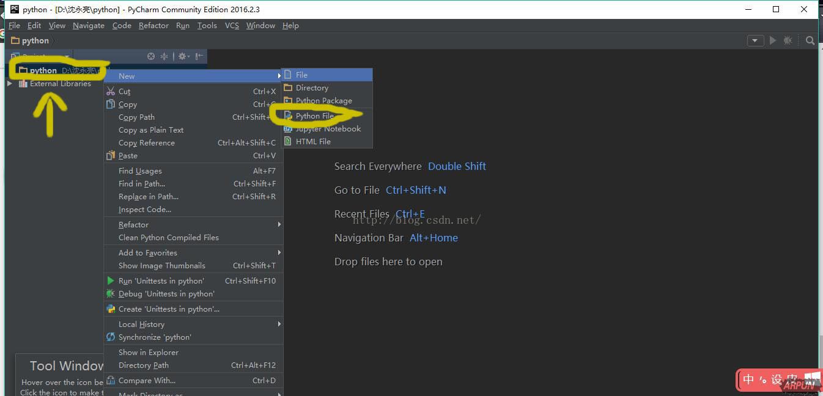Click the Run play arrow icon in toolbar
This screenshot has height=396, width=823.
point(772,40)
